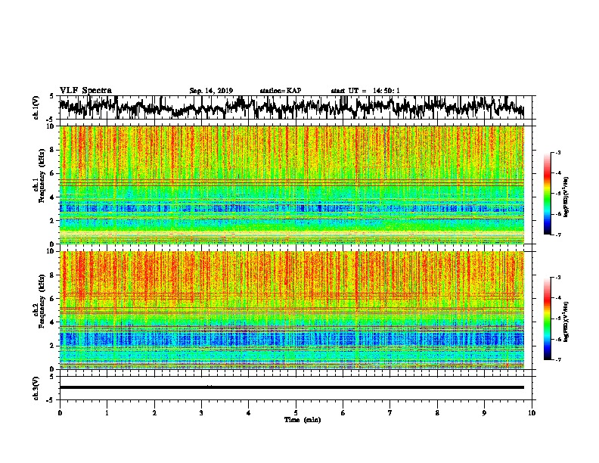Click the ch.1 color bar log(PSD) unit label

566,197
